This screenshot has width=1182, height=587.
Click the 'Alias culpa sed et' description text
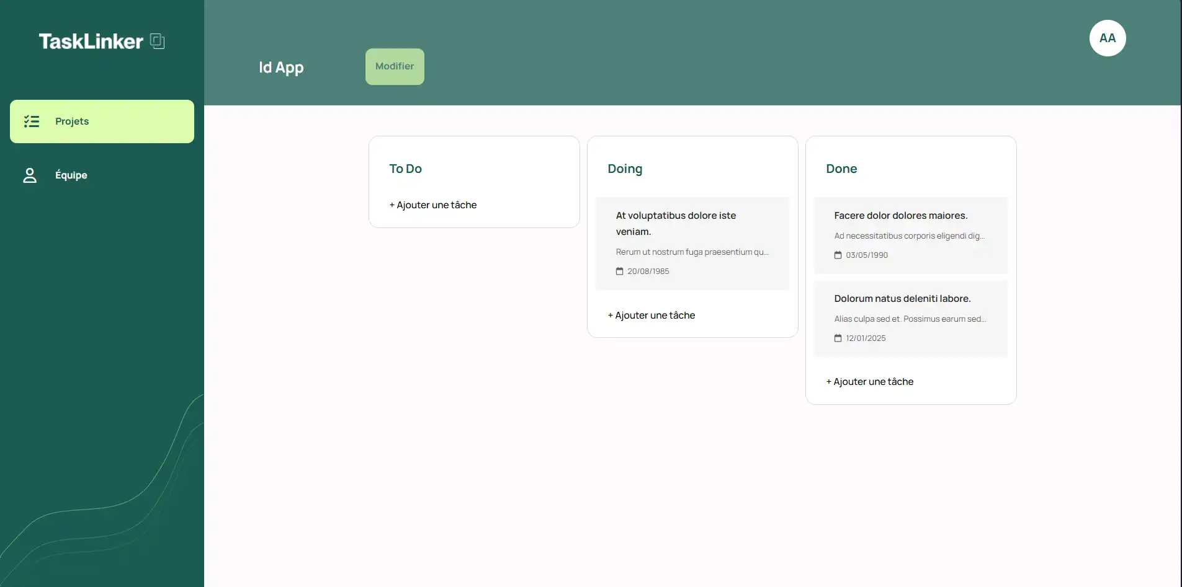[910, 319]
